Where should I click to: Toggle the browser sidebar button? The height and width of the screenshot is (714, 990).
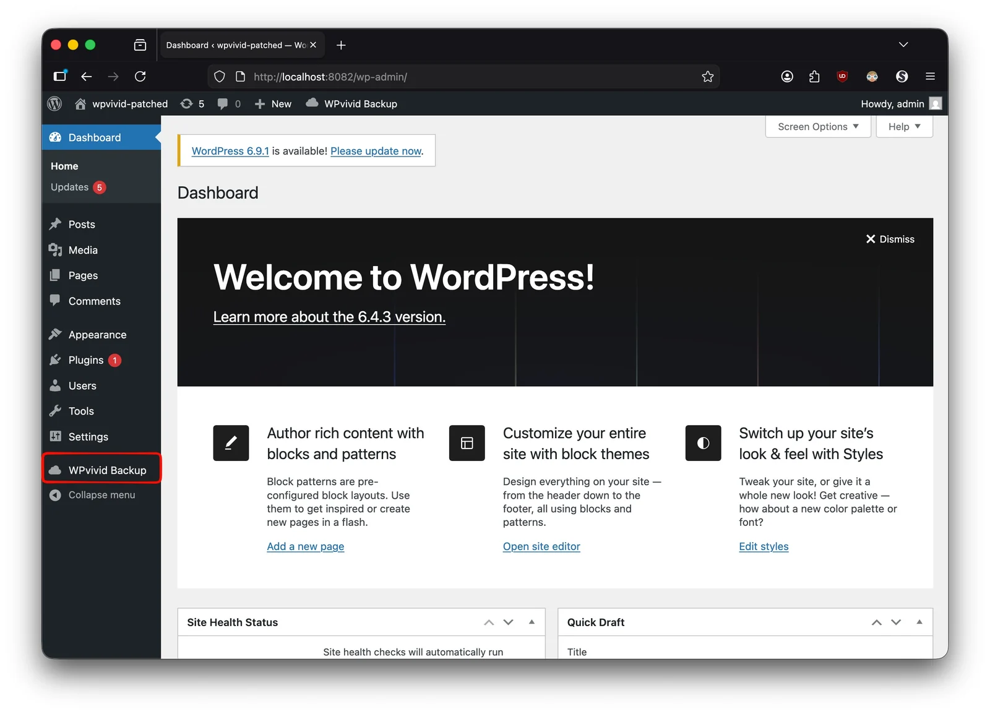(x=60, y=76)
